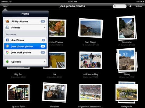Click the count badge on joes.picasa.photos
Viewport: 145px width, 108px height.
coord(43,46)
